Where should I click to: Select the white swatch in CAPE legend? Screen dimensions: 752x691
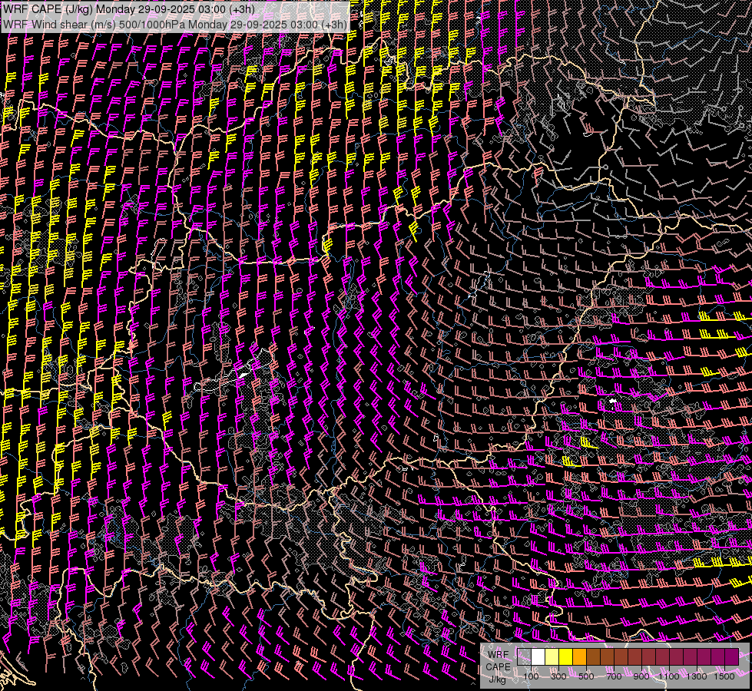click(538, 656)
